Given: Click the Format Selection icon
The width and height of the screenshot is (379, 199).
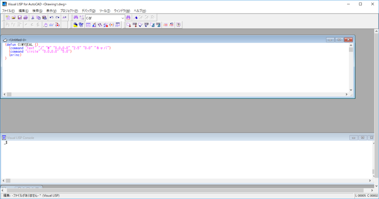Looking at the screenshot, I should coord(158,25).
